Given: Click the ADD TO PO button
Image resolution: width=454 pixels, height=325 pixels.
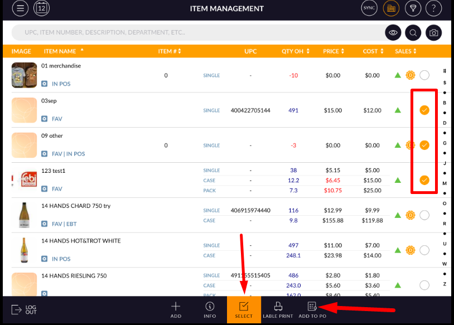Looking at the screenshot, I should 312,309.
